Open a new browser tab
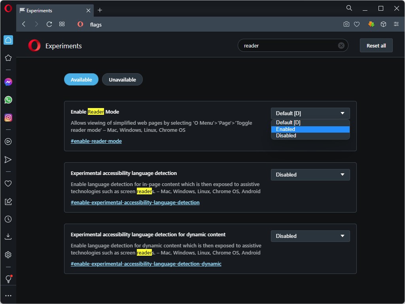 [100, 10]
